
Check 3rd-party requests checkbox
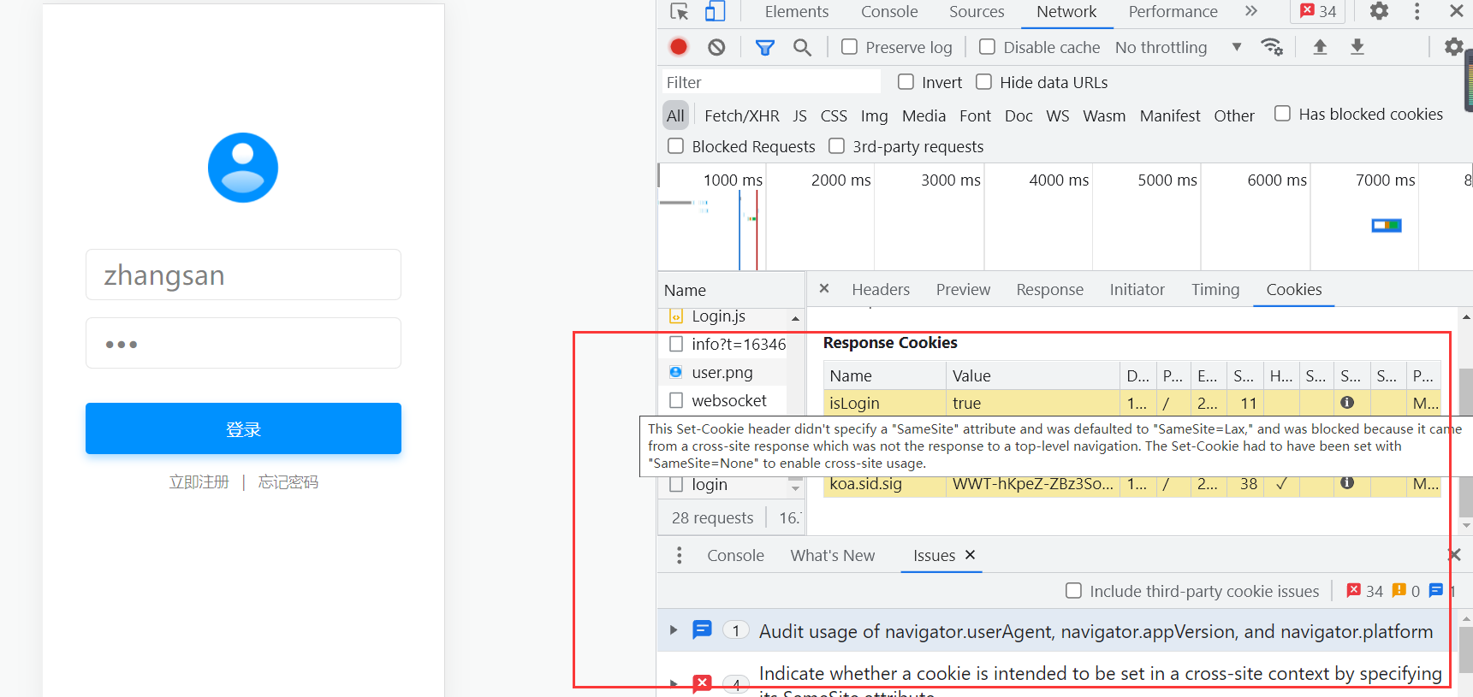836,146
